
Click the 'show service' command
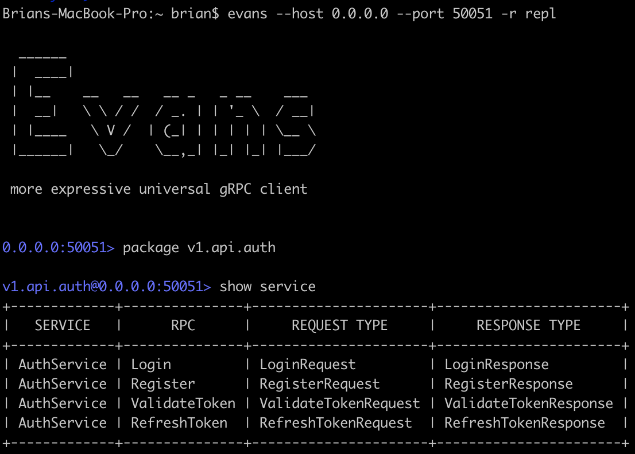coord(268,286)
